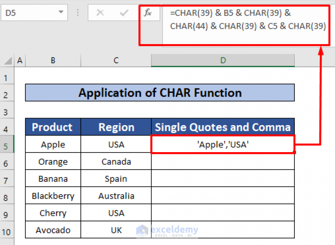Image resolution: width=335 pixels, height=245 pixels.
Task: Click the result cell 'Apple','USA'
Action: click(223, 144)
